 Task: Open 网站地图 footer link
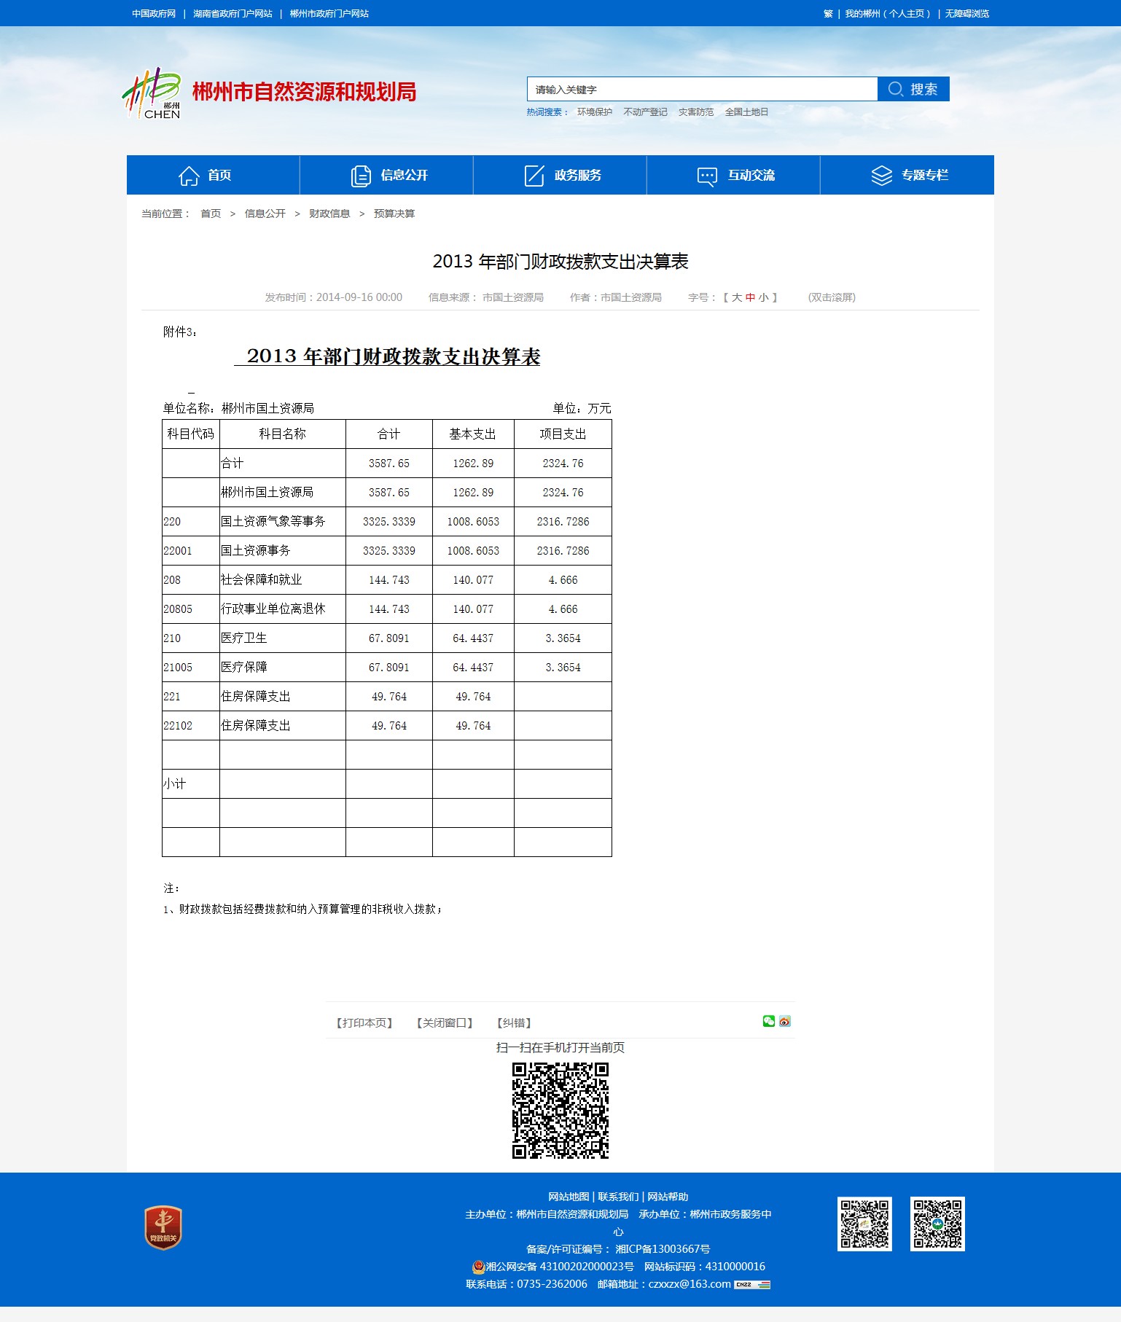click(569, 1197)
